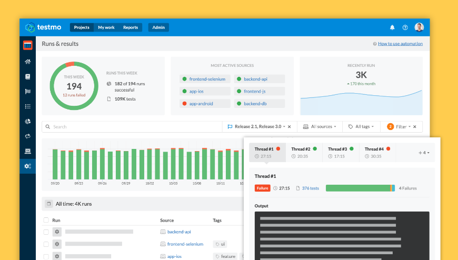
Task: Click the user profile avatar
Action: (x=419, y=27)
